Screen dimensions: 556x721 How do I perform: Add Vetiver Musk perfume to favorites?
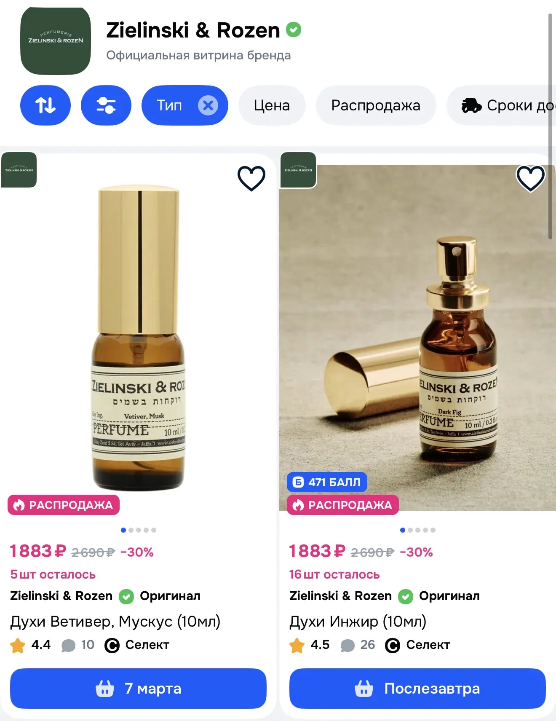click(251, 178)
